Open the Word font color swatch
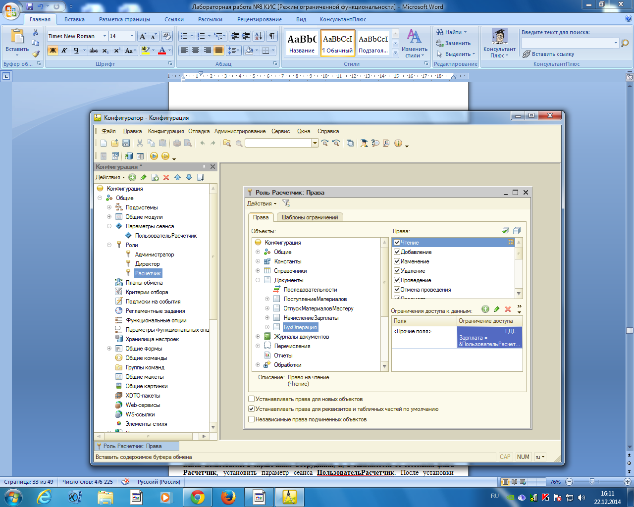Viewport: 634px width, 507px height. pos(162,51)
